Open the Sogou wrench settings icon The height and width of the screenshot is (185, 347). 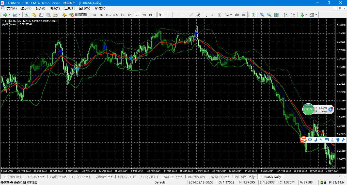pyautogui.click(x=343, y=140)
